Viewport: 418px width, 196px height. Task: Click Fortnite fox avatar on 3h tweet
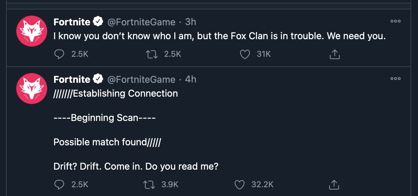click(31, 31)
